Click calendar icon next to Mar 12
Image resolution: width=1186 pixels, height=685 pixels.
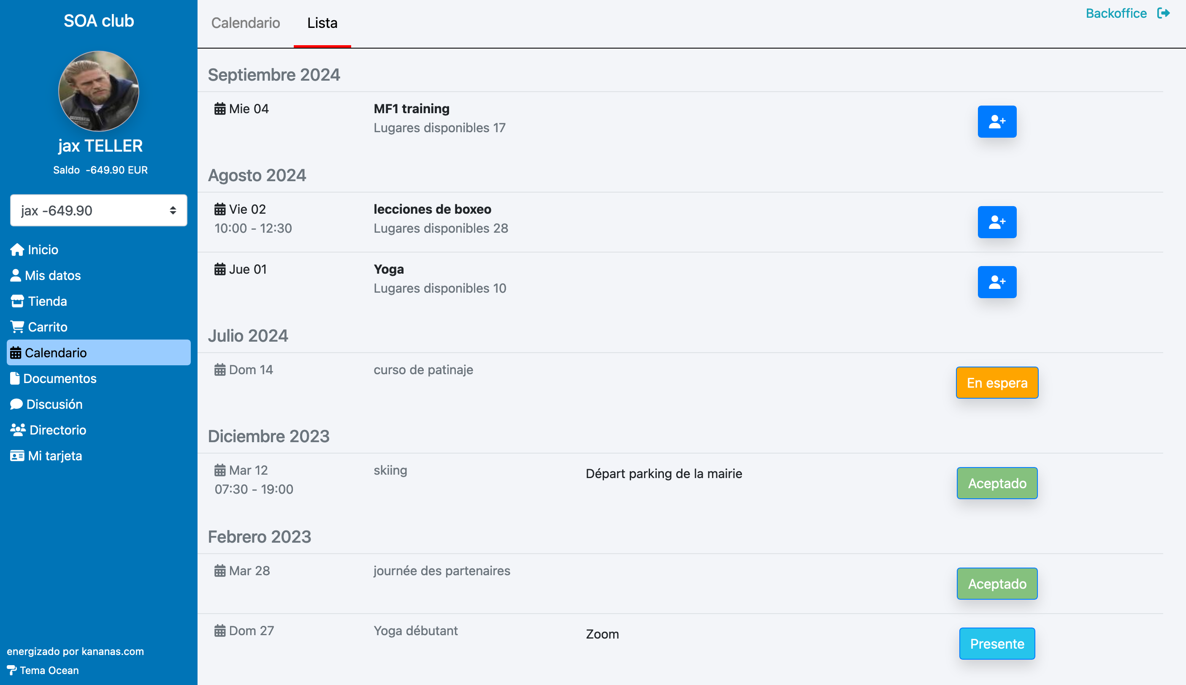coord(220,470)
